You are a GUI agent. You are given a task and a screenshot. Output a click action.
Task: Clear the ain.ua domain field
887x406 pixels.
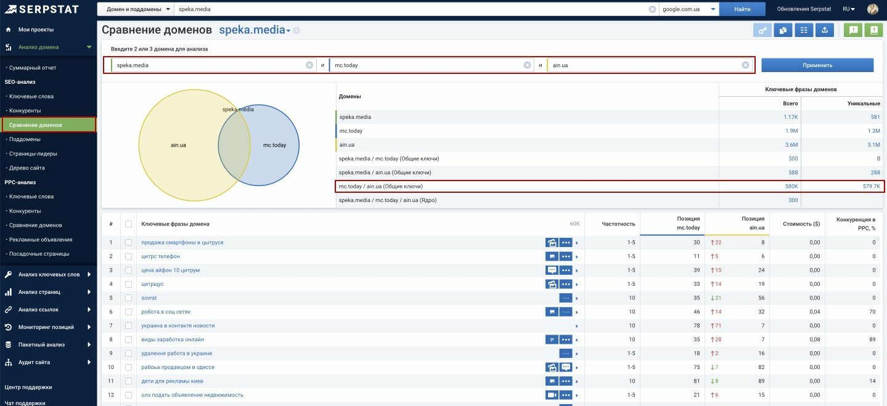coord(745,65)
